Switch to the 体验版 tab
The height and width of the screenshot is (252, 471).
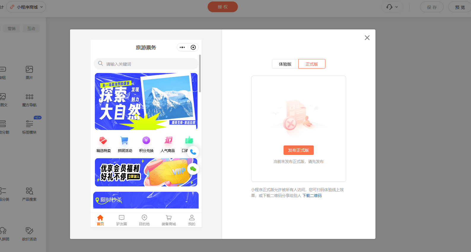(x=285, y=64)
